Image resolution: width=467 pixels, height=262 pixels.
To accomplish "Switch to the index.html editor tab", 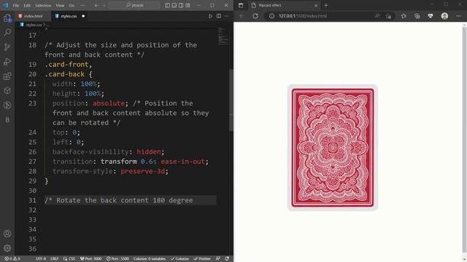I will point(33,16).
